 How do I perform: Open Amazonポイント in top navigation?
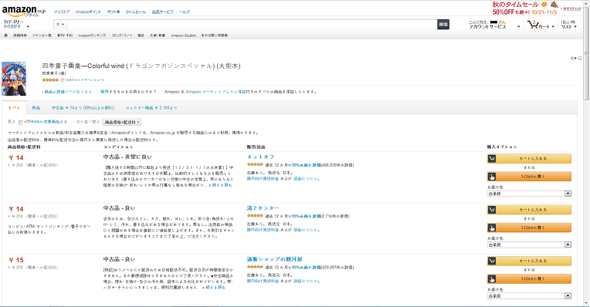[88, 12]
